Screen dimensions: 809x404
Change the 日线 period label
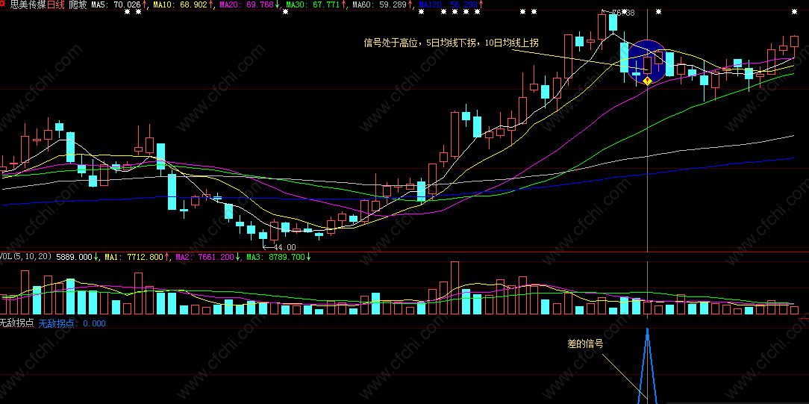pyautogui.click(x=56, y=4)
